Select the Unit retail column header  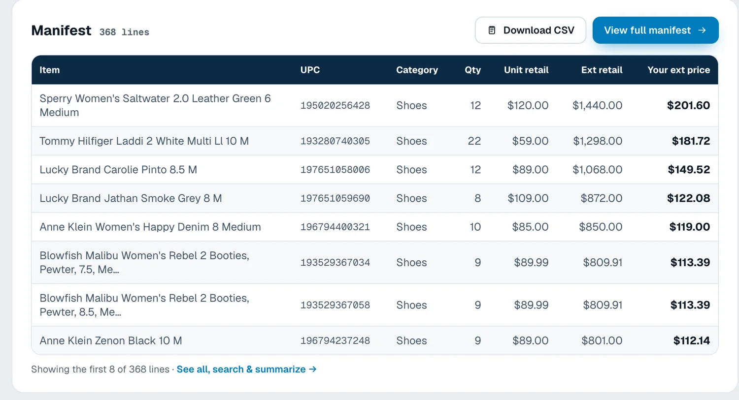tap(526, 70)
